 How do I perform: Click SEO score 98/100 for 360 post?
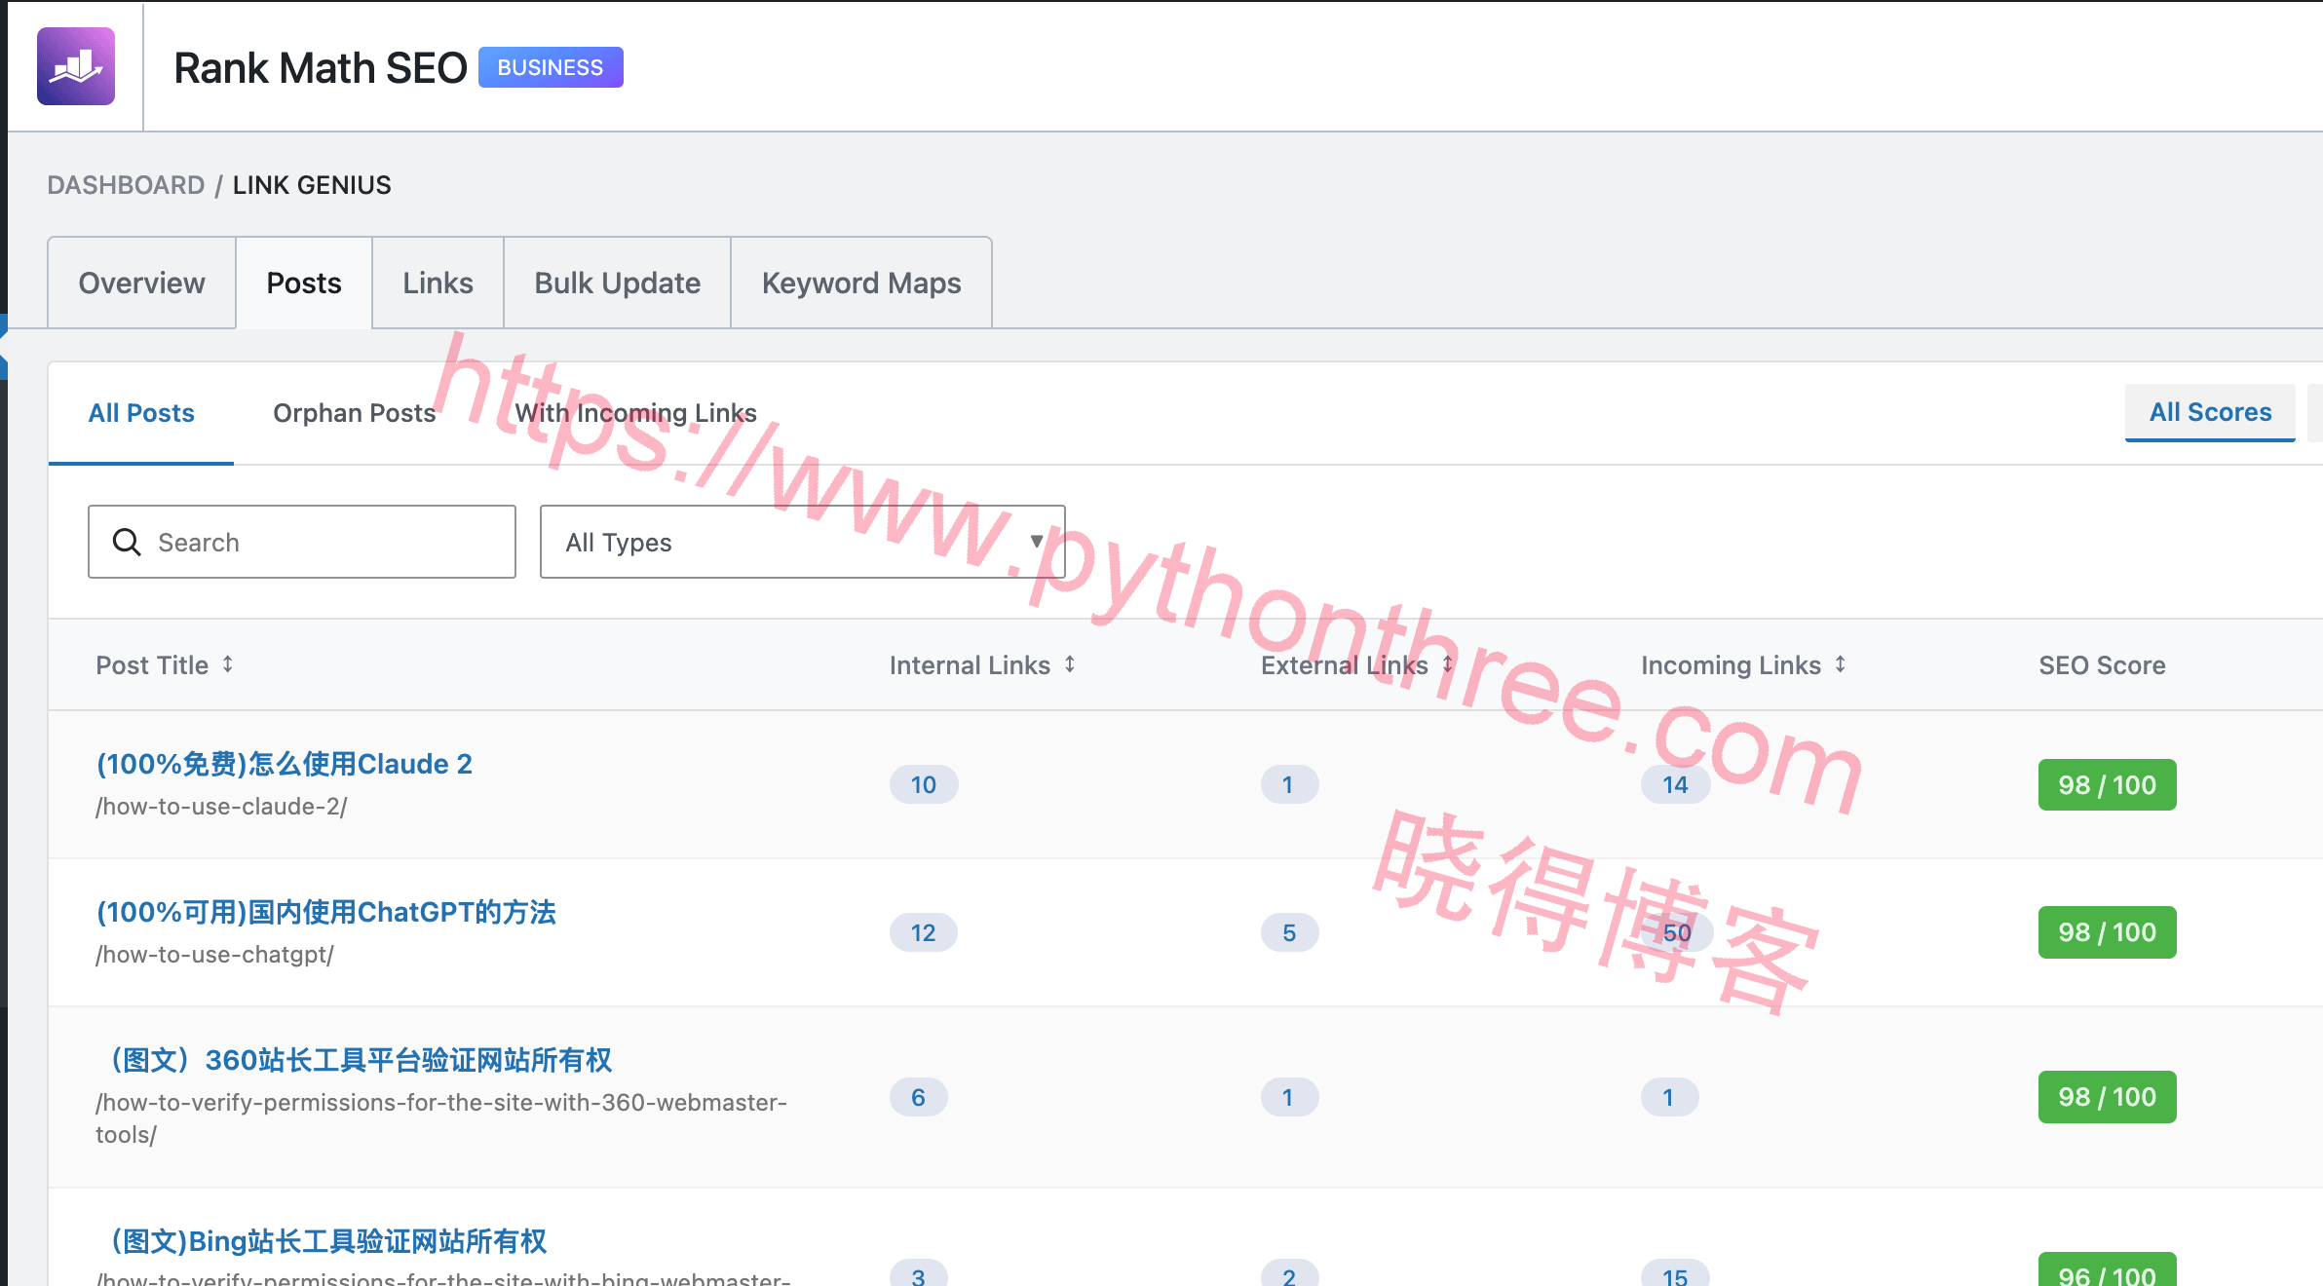coord(2107,1097)
